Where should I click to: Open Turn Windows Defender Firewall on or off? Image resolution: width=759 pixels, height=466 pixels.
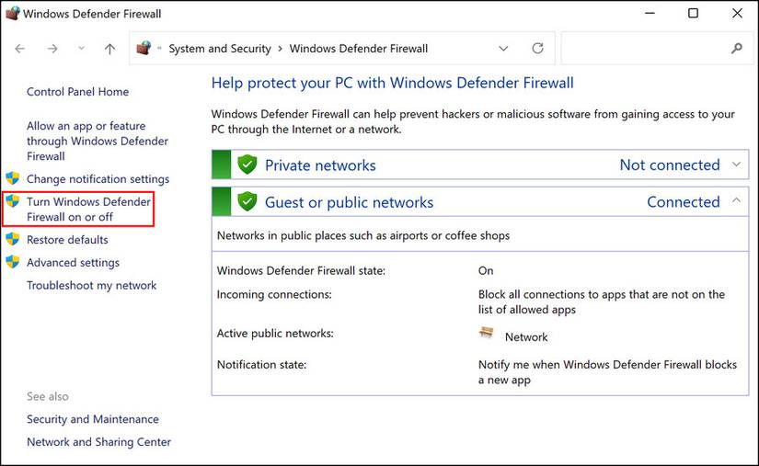[x=88, y=209]
